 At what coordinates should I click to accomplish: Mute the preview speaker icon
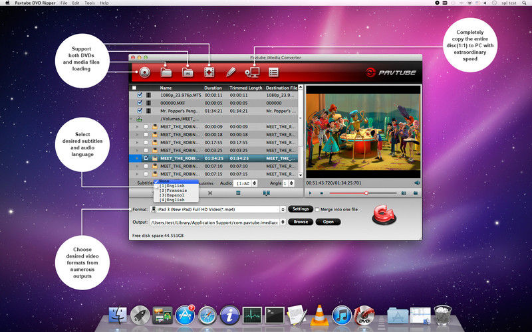tap(417, 183)
